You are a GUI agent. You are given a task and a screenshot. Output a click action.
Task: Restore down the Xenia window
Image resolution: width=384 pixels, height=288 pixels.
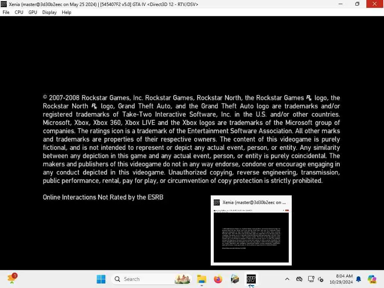357,4
